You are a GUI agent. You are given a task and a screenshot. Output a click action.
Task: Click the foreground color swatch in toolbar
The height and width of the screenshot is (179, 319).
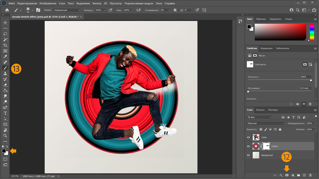(4, 151)
